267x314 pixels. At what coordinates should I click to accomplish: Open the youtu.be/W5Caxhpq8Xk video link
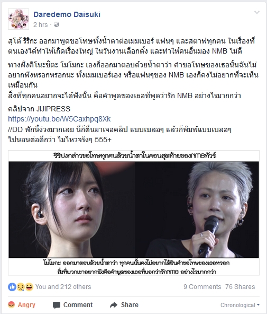(59, 119)
